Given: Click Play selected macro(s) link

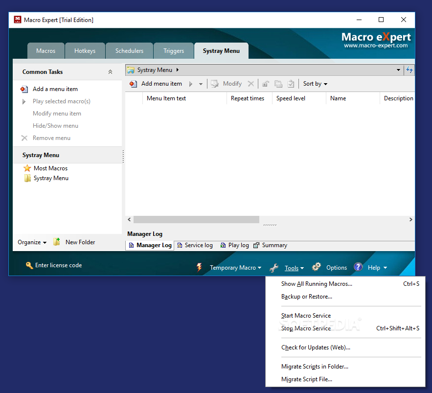Looking at the screenshot, I should [x=62, y=101].
